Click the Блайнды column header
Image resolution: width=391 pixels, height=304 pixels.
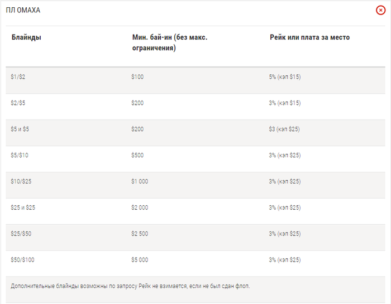26,37
